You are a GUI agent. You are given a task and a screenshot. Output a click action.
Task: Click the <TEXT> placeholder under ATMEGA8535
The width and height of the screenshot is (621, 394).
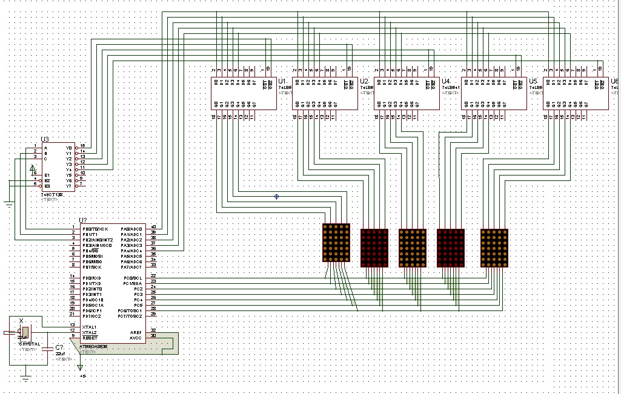point(87,351)
